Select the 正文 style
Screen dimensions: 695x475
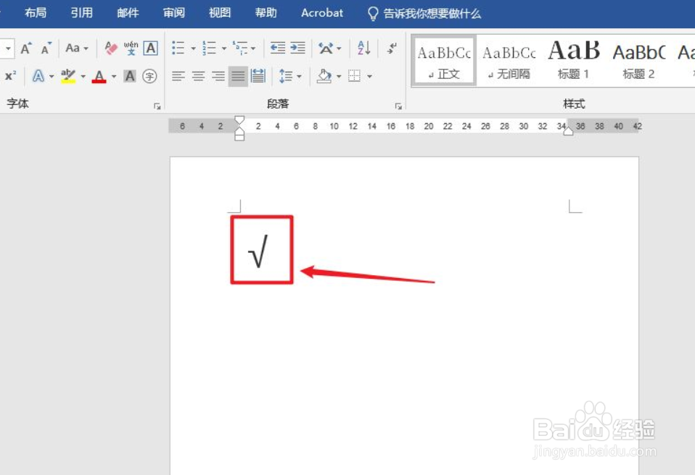coord(444,61)
